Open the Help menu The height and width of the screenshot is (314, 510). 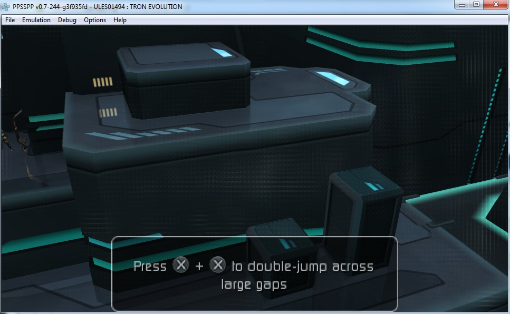[x=120, y=20]
